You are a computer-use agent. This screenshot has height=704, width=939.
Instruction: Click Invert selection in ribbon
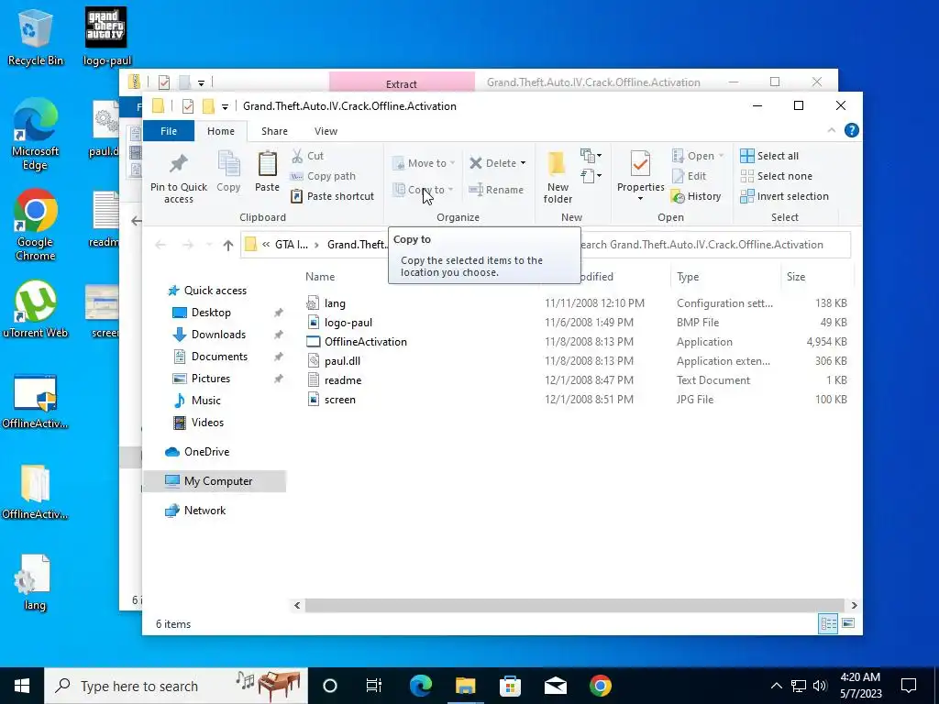tap(785, 196)
